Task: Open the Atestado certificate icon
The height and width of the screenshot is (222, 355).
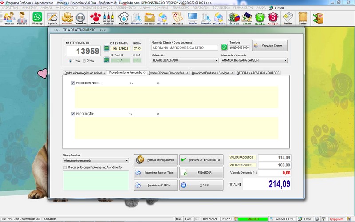Action: click(178, 18)
